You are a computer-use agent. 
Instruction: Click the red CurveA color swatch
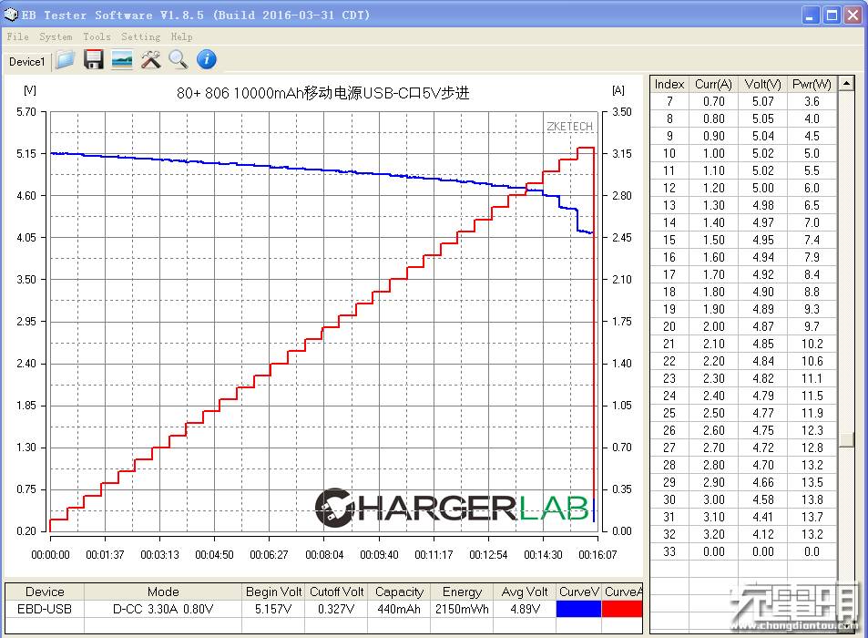[x=622, y=609]
